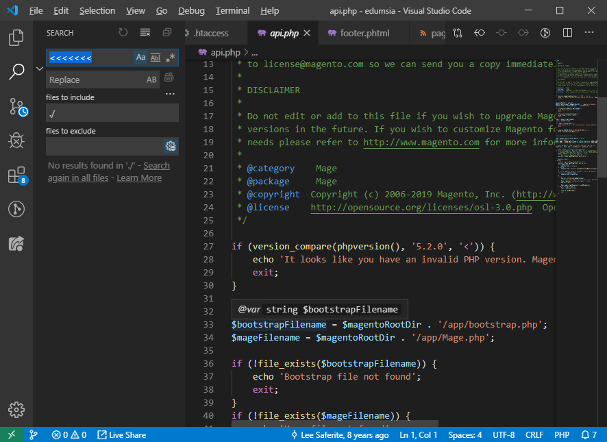Split the editor to the right
Image resolution: width=607 pixels, height=442 pixels.
pos(567,33)
